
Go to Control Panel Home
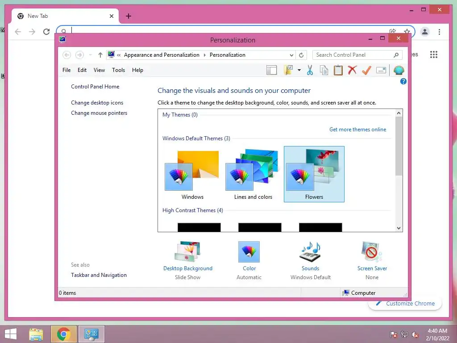pos(95,87)
